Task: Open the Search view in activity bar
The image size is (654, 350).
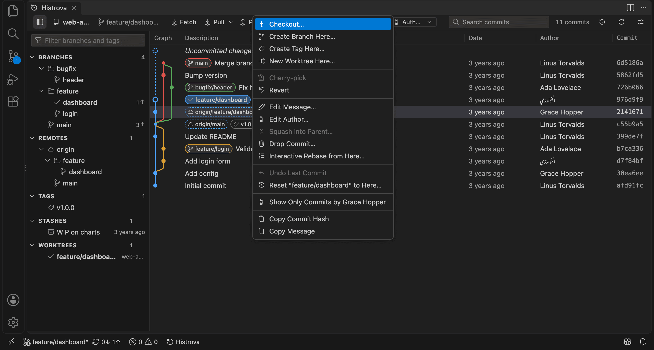Action: tap(13, 33)
